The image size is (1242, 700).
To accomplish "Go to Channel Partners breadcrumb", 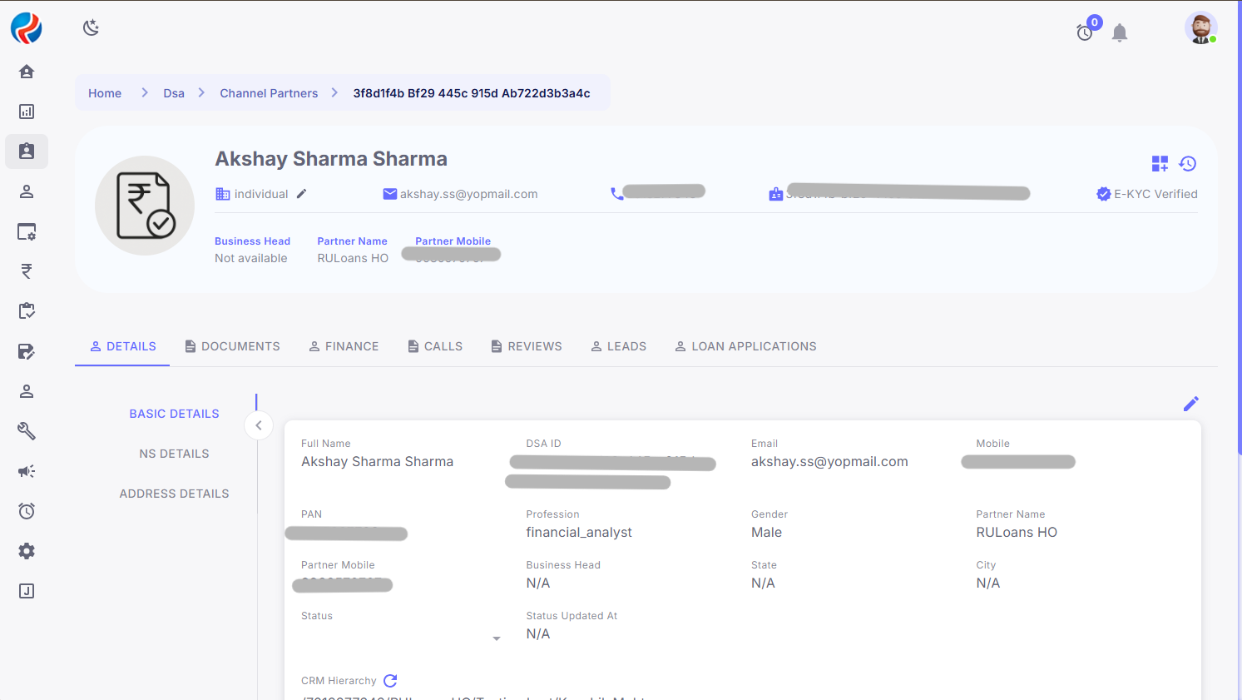I will pos(269,93).
